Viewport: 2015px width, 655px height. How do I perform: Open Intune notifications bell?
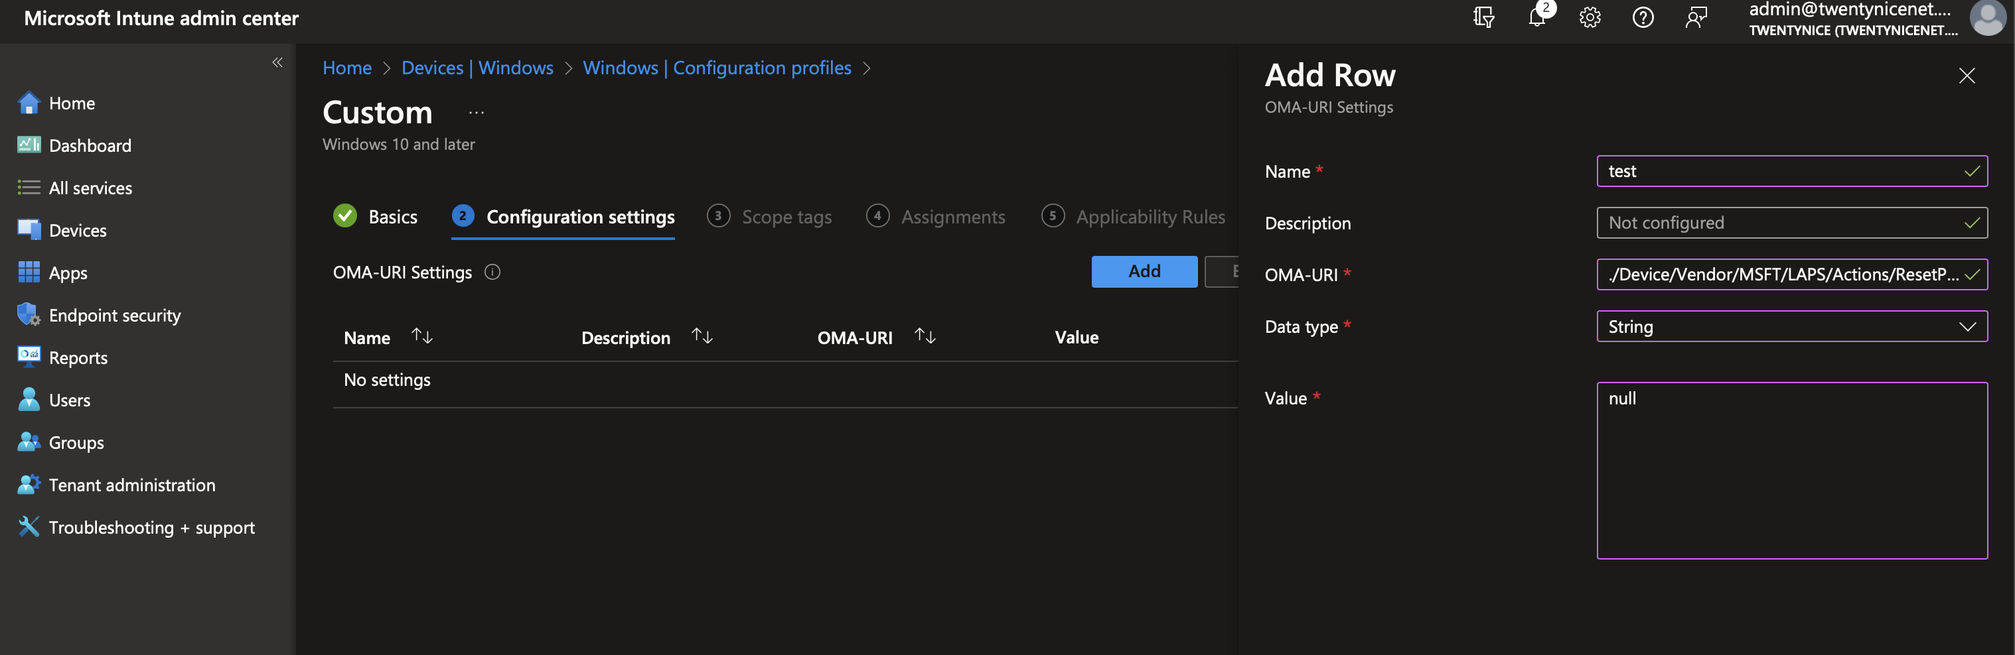[x=1537, y=17]
